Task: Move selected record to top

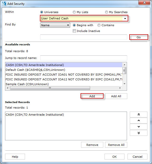Action: tap(138, 114)
